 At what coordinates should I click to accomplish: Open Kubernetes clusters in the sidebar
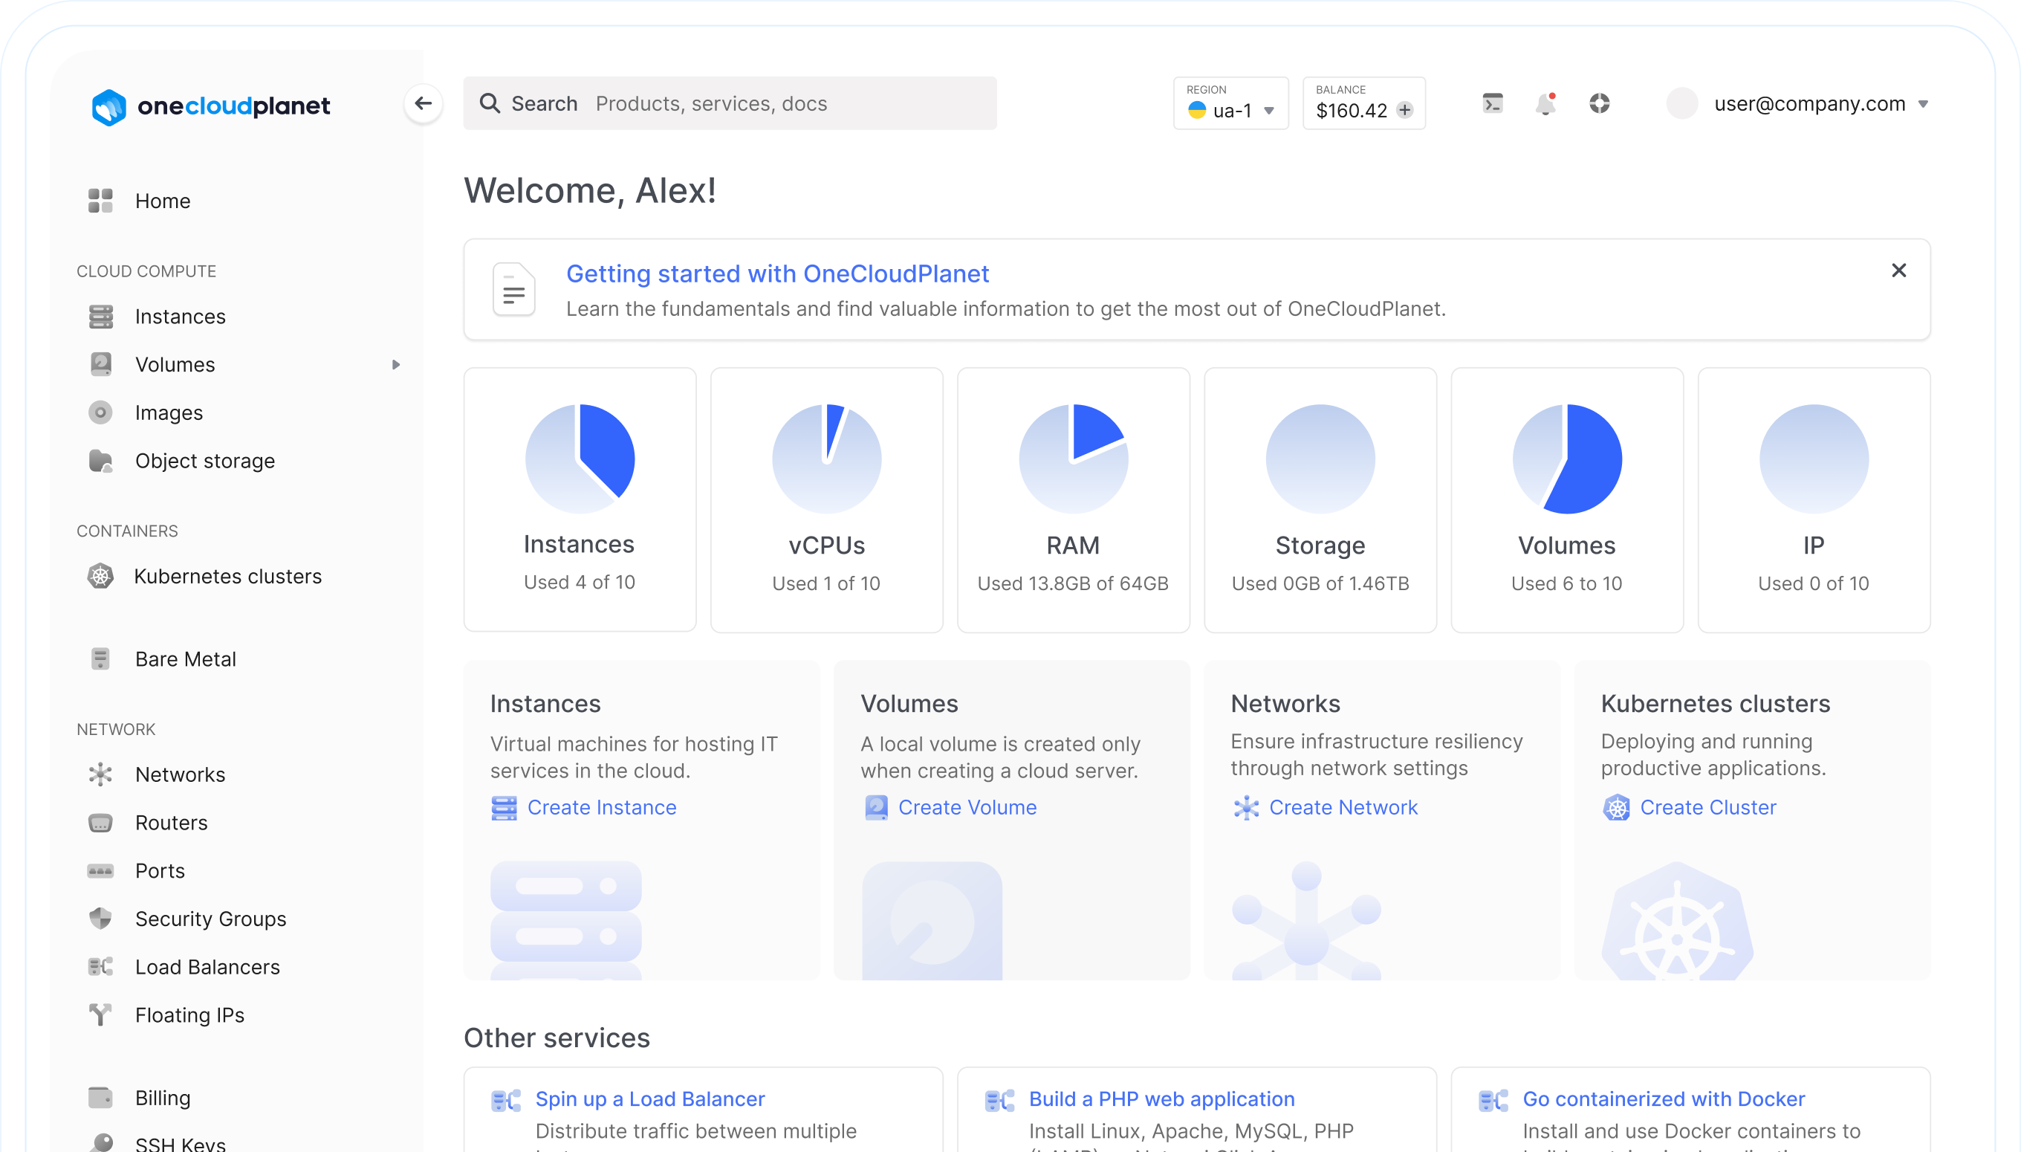point(227,576)
